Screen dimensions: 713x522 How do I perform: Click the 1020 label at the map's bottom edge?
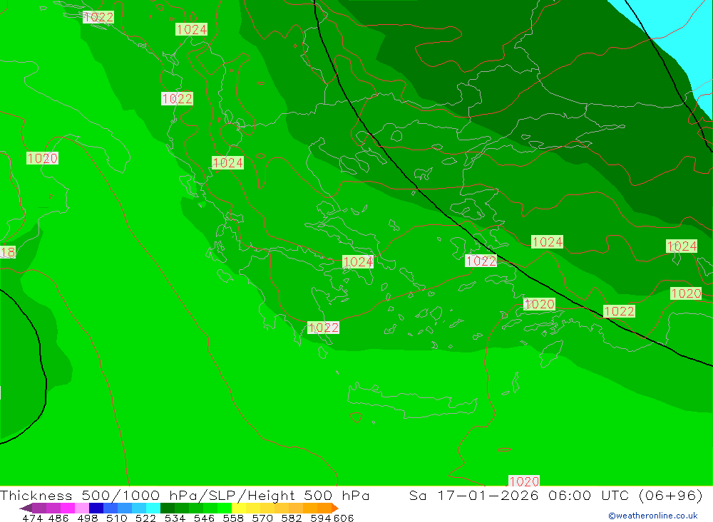point(524,481)
